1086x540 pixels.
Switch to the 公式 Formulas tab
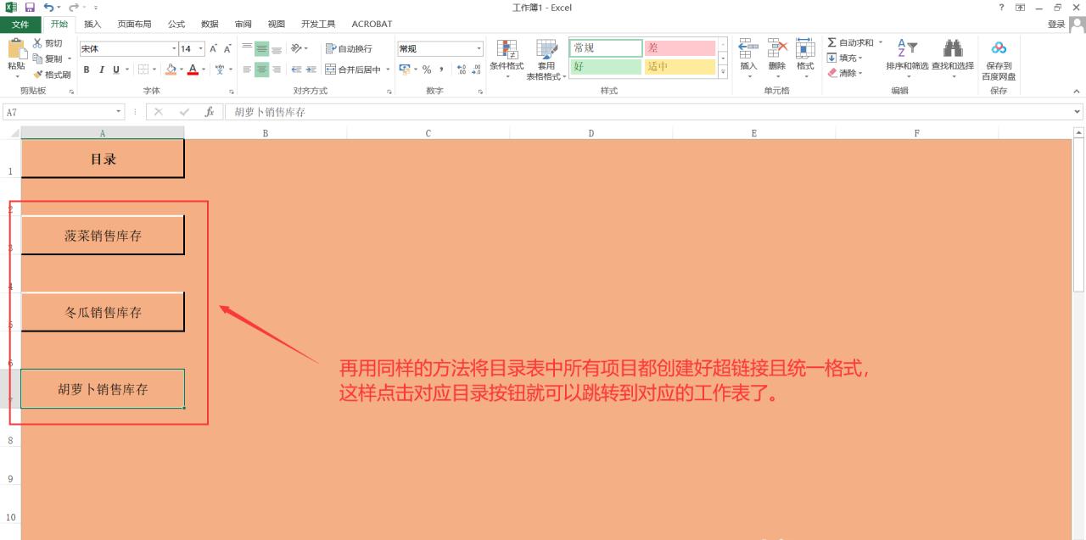coord(176,24)
